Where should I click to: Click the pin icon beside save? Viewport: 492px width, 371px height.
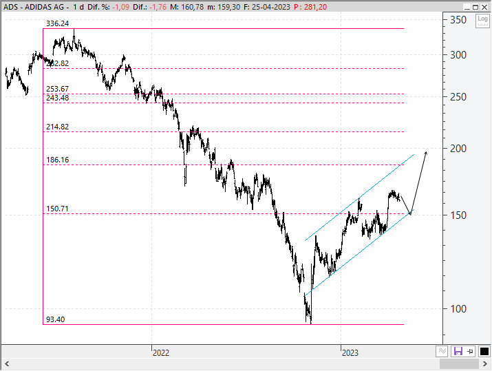(471, 351)
